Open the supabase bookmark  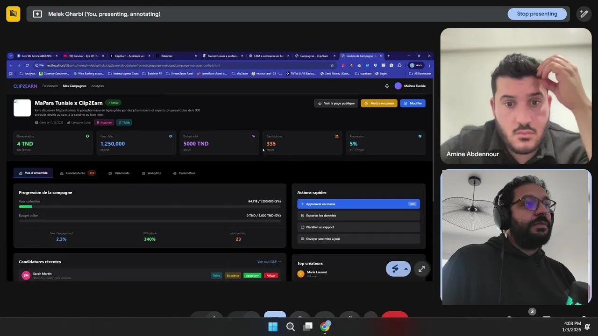[363, 73]
